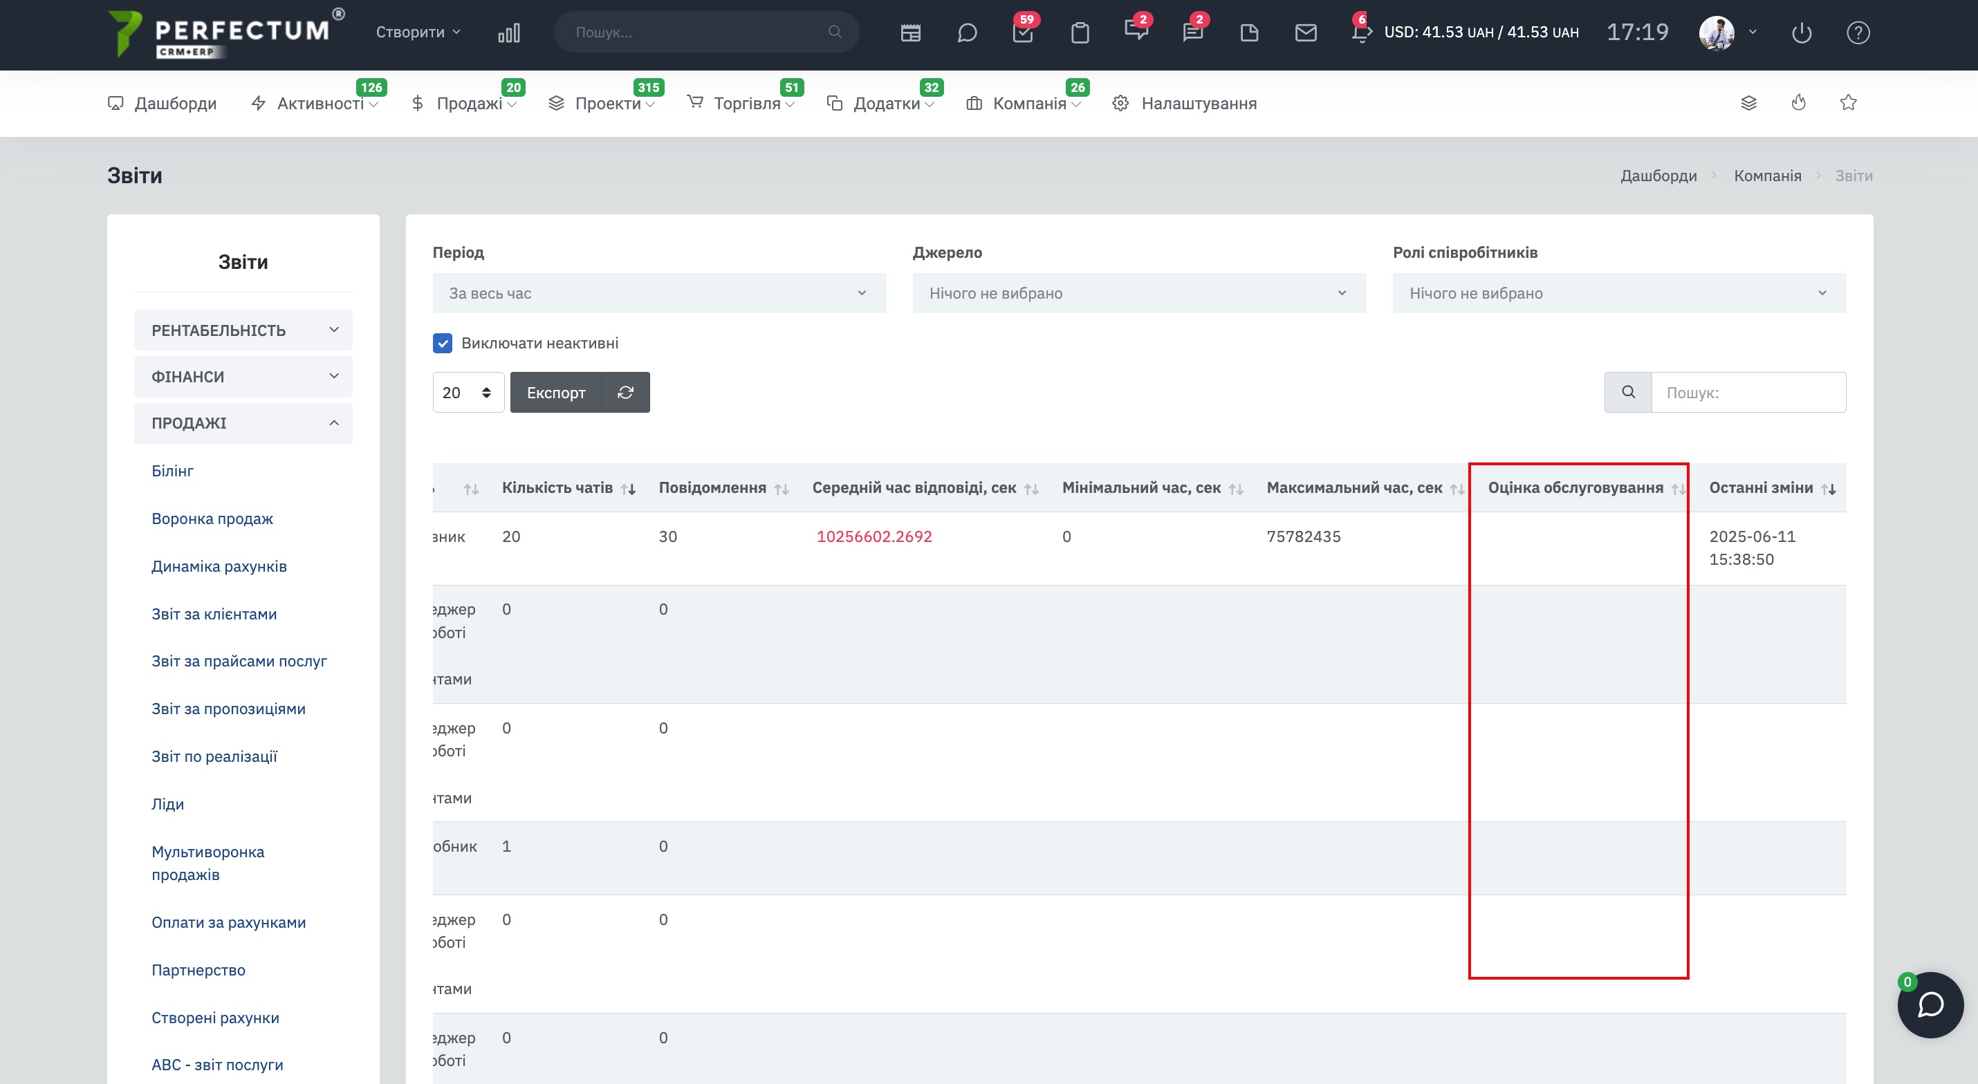Click the USD exchange rate text
The image size is (1978, 1084).
[1481, 32]
